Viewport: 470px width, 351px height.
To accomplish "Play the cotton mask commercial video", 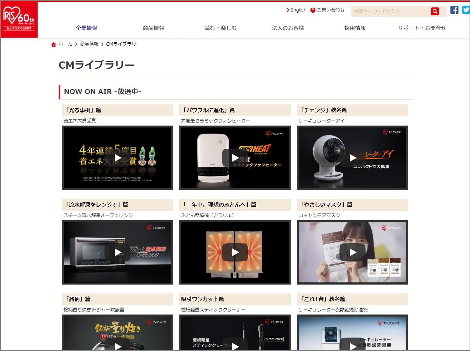I will click(x=352, y=252).
